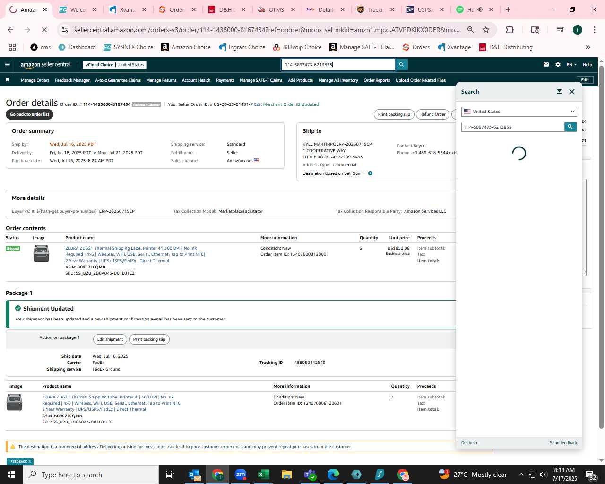This screenshot has width=605, height=484.
Task: Open Excel from taskbar
Action: coord(264,475)
